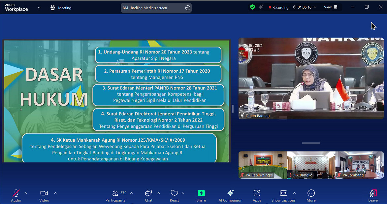Toggle Show captions CC button

pos(283,193)
